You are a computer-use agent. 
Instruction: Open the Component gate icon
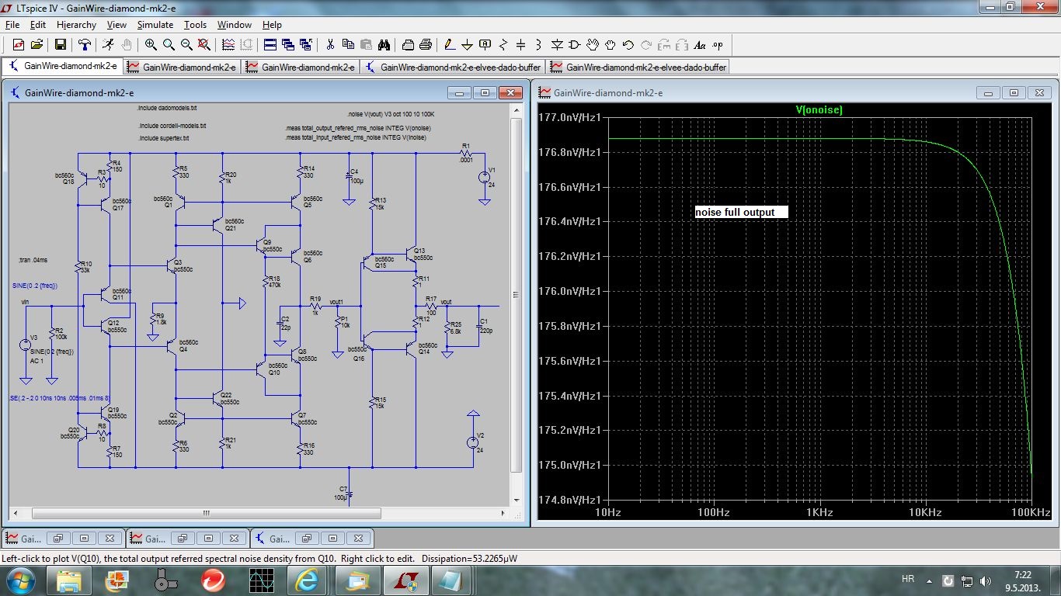575,44
